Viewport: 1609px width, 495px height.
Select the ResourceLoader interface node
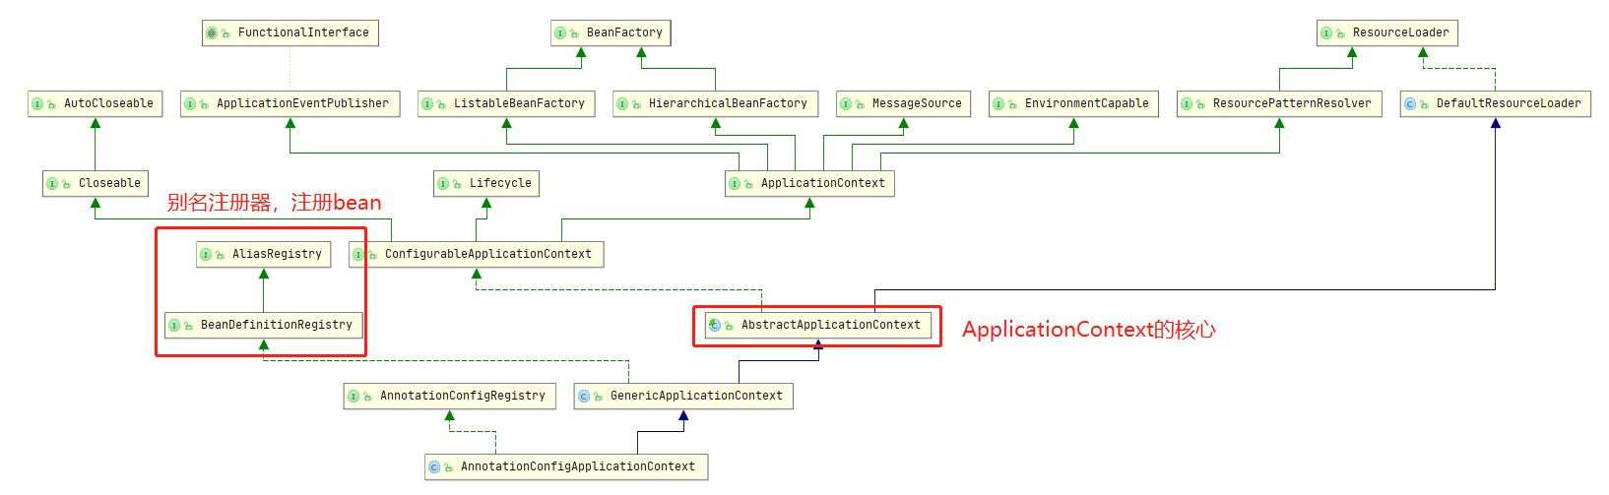pyautogui.click(x=1387, y=32)
